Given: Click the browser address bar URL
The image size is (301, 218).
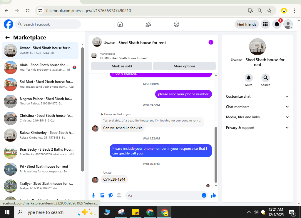Looking at the screenshot, I should pyautogui.click(x=88, y=11).
